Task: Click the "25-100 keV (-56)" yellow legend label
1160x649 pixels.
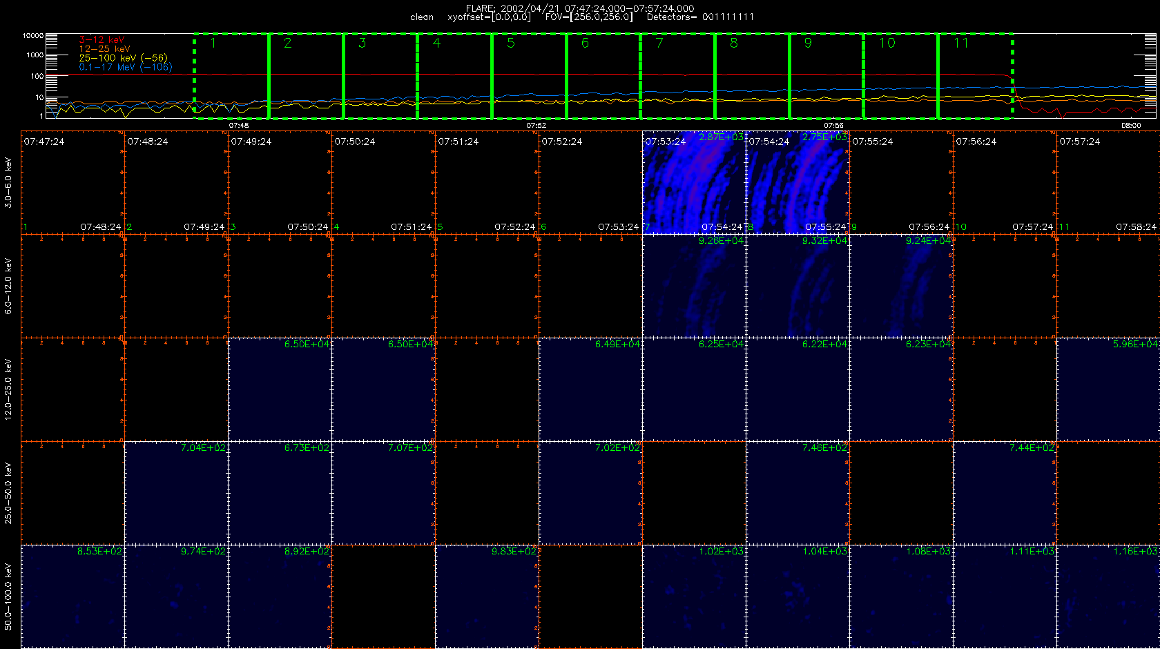Action: click(123, 58)
